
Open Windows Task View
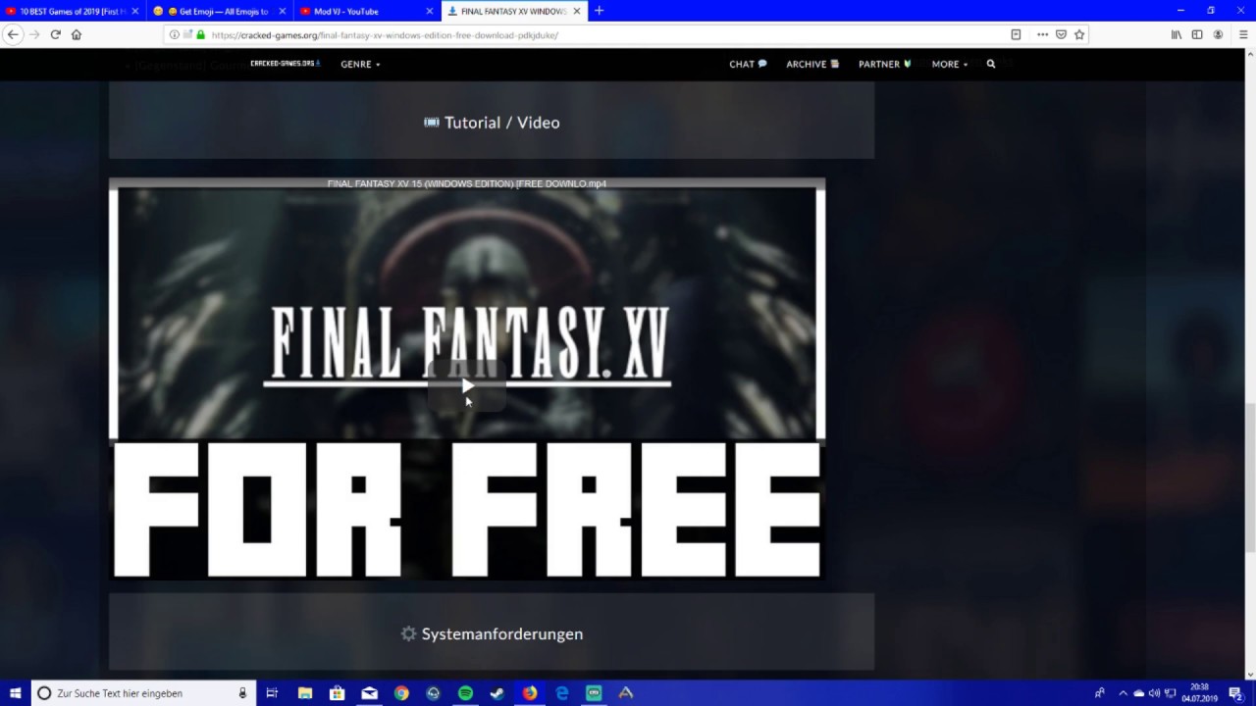click(x=272, y=693)
